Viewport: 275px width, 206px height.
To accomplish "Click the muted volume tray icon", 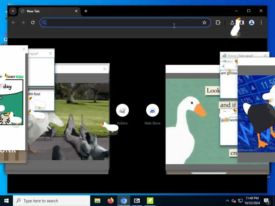I will [x=234, y=201].
